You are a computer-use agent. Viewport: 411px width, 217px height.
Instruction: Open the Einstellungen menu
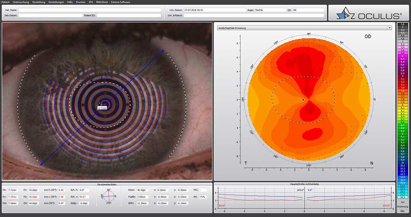click(x=56, y=2)
